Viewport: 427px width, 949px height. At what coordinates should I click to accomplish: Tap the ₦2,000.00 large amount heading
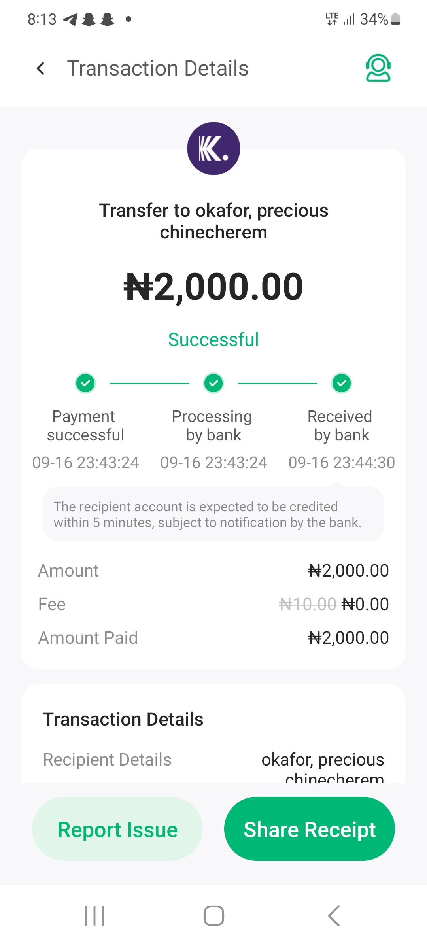(213, 286)
